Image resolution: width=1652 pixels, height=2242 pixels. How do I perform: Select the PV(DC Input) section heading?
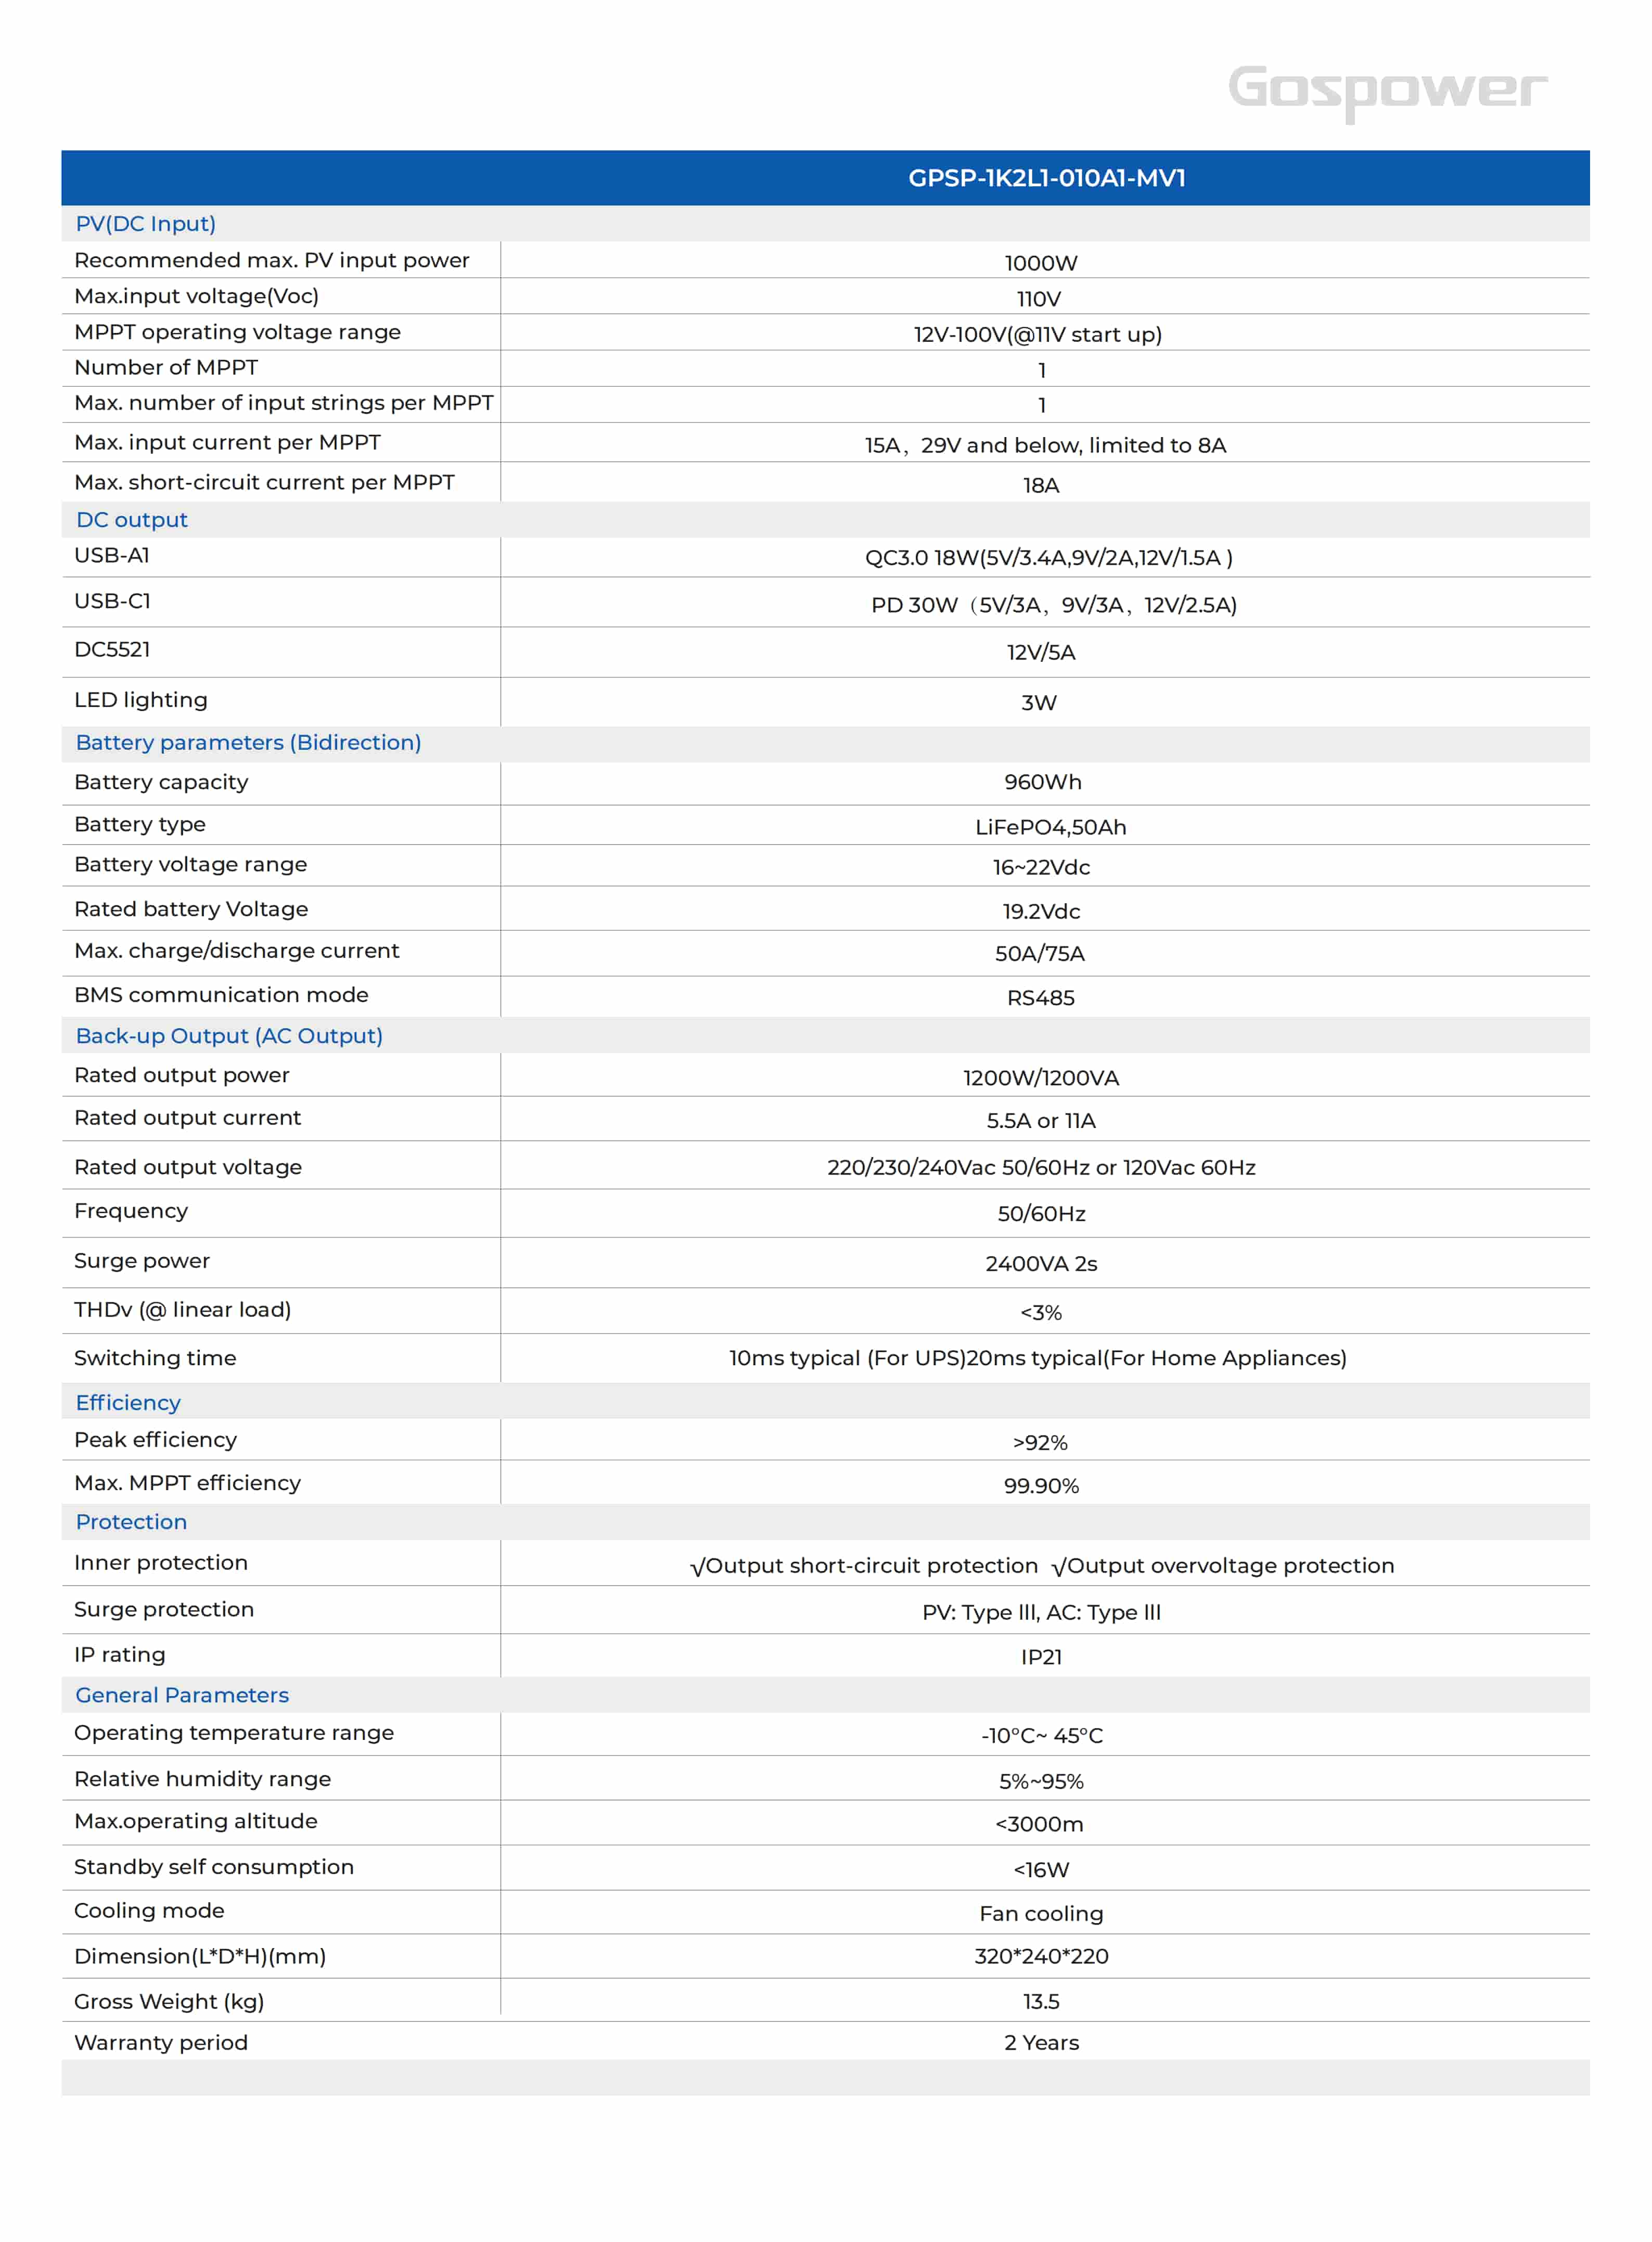click(x=146, y=224)
